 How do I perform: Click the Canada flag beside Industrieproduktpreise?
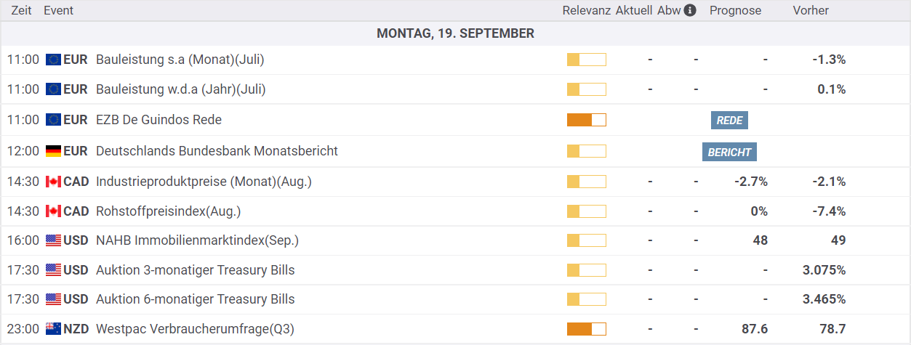coord(53,182)
